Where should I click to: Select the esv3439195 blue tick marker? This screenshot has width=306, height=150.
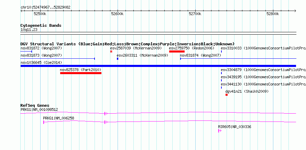pos(221,80)
